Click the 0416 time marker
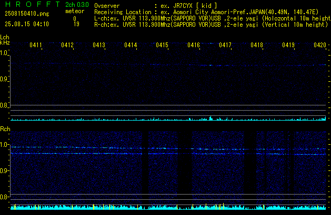Screen dimensions: 331x215 click(x=194, y=45)
